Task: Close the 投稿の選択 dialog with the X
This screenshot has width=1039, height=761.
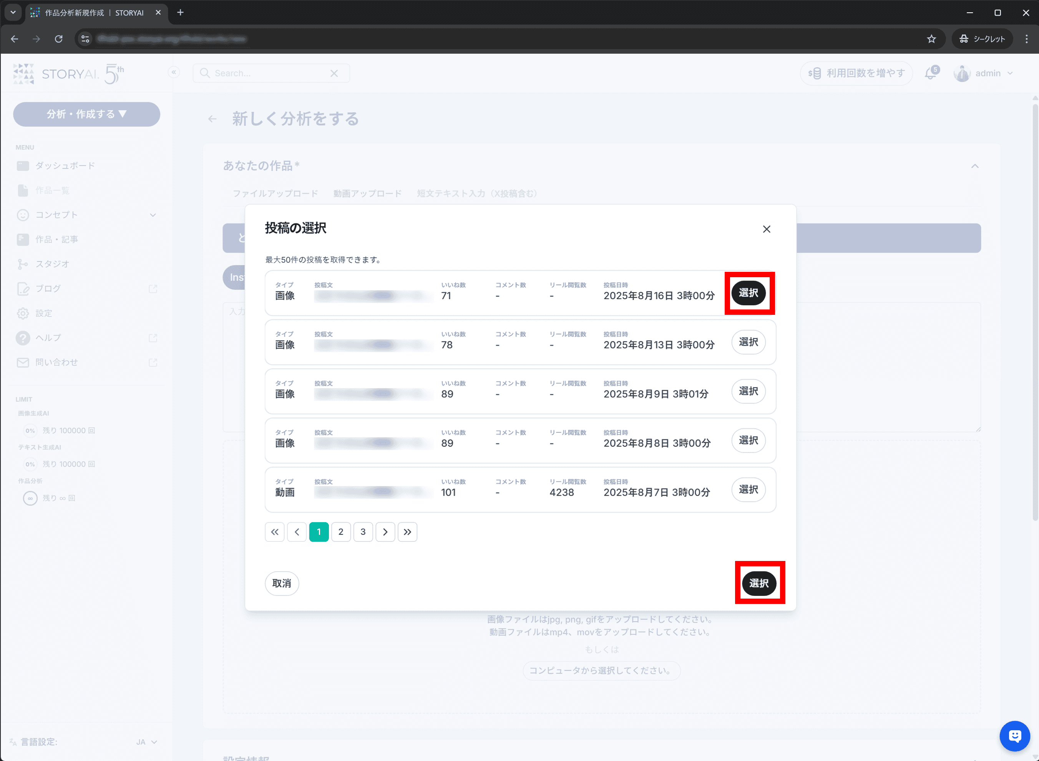Action: pyautogui.click(x=766, y=229)
